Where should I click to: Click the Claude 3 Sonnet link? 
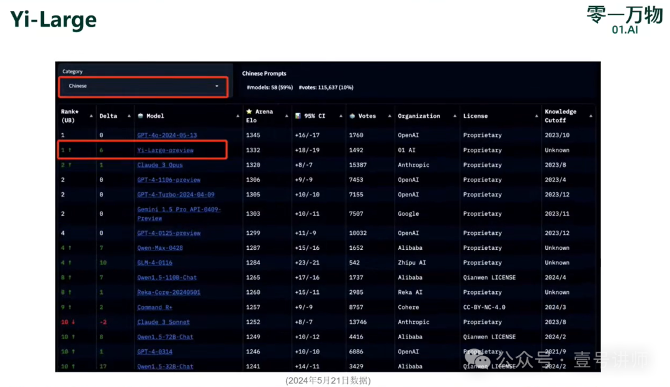[163, 322]
